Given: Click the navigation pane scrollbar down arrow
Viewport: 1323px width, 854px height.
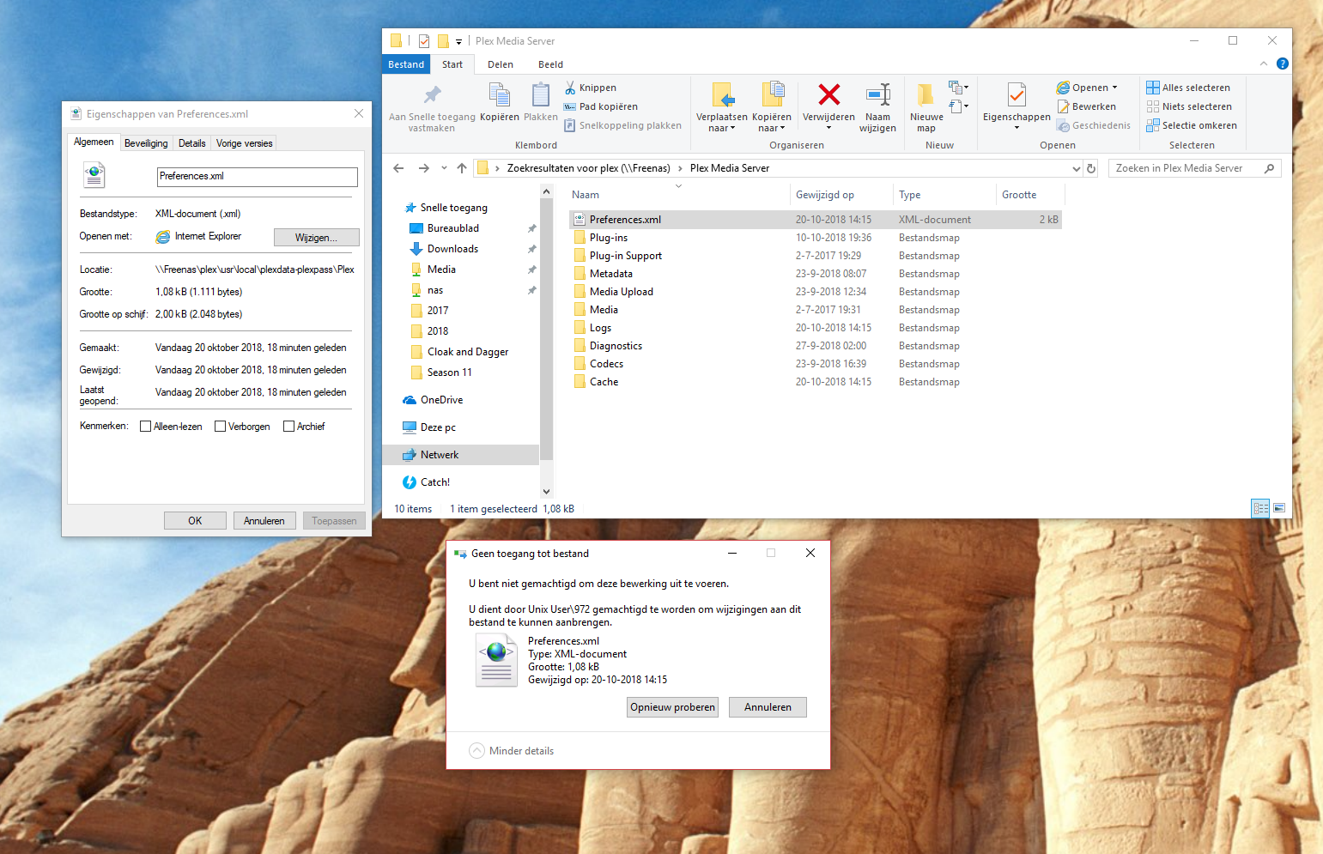Looking at the screenshot, I should [546, 492].
